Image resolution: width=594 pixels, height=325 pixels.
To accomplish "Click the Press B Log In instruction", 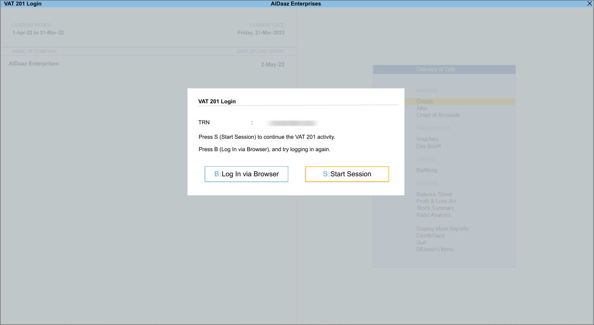I will pyautogui.click(x=264, y=149).
